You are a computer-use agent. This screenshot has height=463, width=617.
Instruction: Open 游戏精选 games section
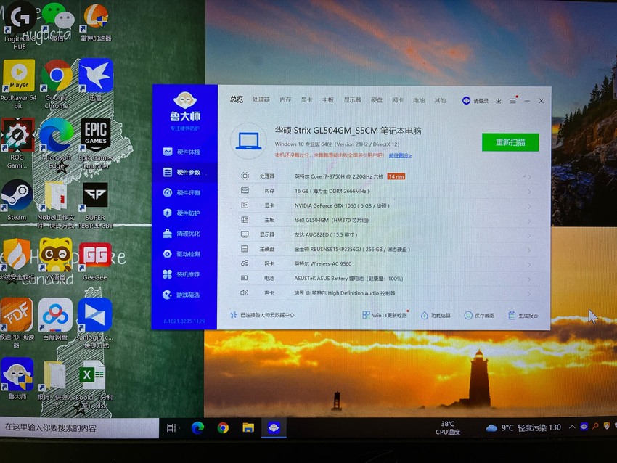[x=181, y=295]
